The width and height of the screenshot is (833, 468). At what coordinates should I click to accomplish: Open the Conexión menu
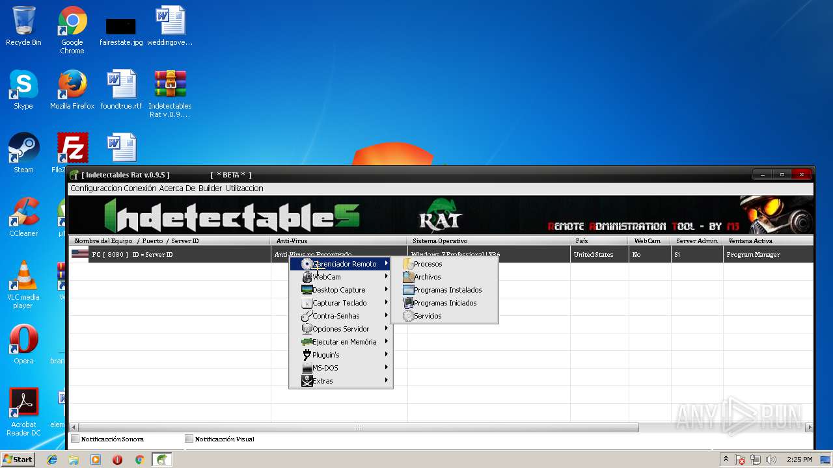(141, 188)
